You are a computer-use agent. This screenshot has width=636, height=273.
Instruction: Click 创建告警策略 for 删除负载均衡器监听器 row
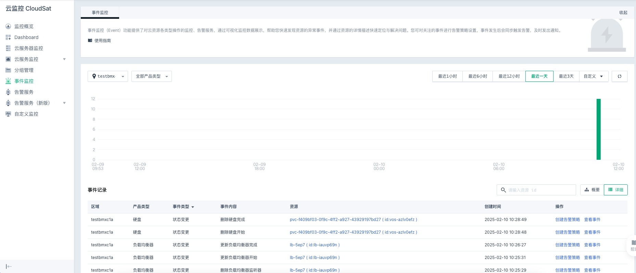568,270
